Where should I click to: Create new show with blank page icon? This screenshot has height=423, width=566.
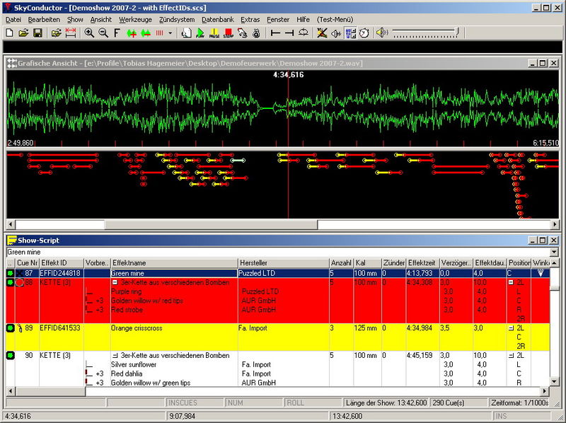tap(10, 33)
